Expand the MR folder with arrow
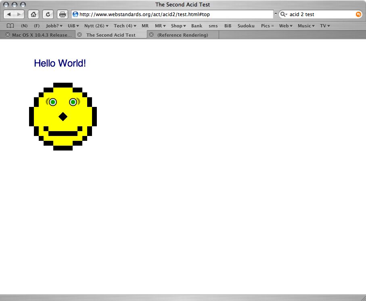Viewport: 366px width, 301px height. [x=160, y=26]
